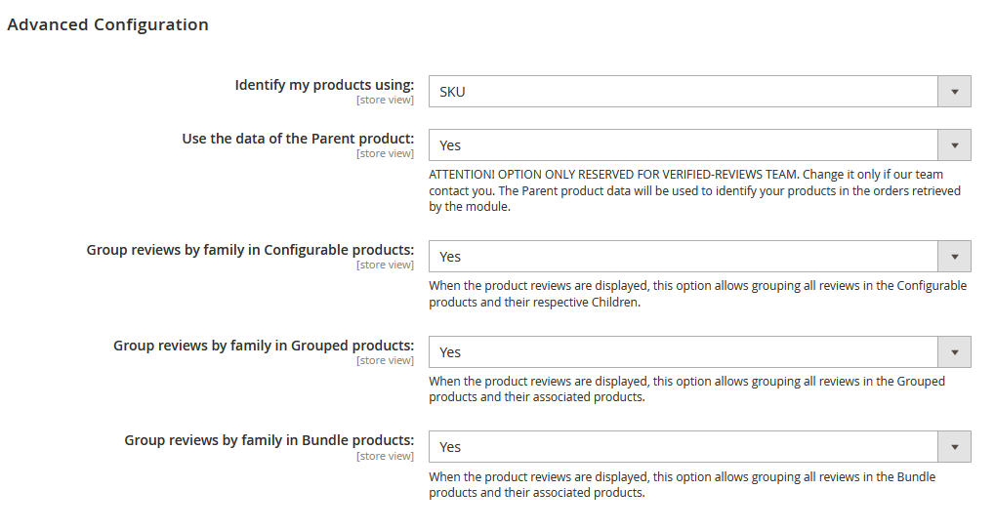Click the arrow icon for Parent product dropdown
The width and height of the screenshot is (995, 531).
pyautogui.click(x=954, y=145)
